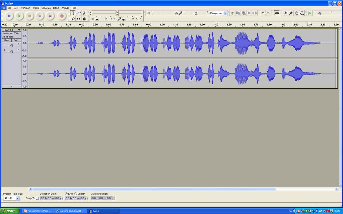
Task: Open the Edit menu
Action: point(9,8)
